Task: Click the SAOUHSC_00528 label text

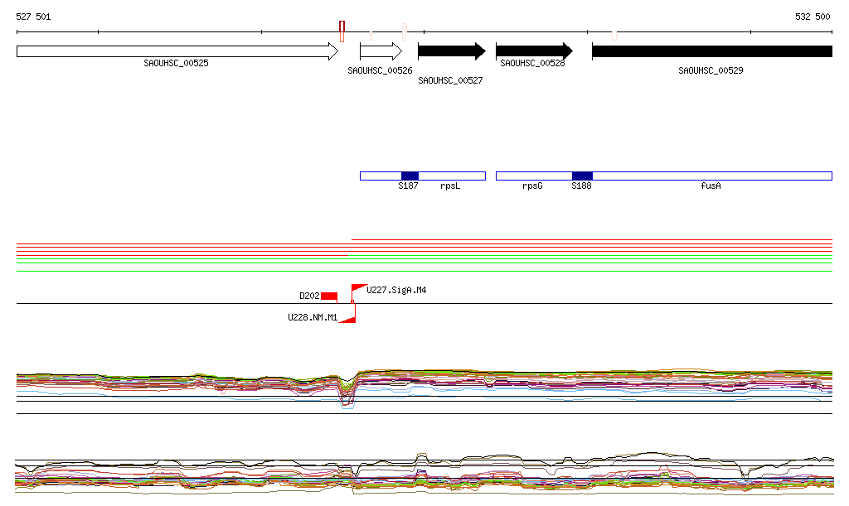Action: click(x=532, y=63)
